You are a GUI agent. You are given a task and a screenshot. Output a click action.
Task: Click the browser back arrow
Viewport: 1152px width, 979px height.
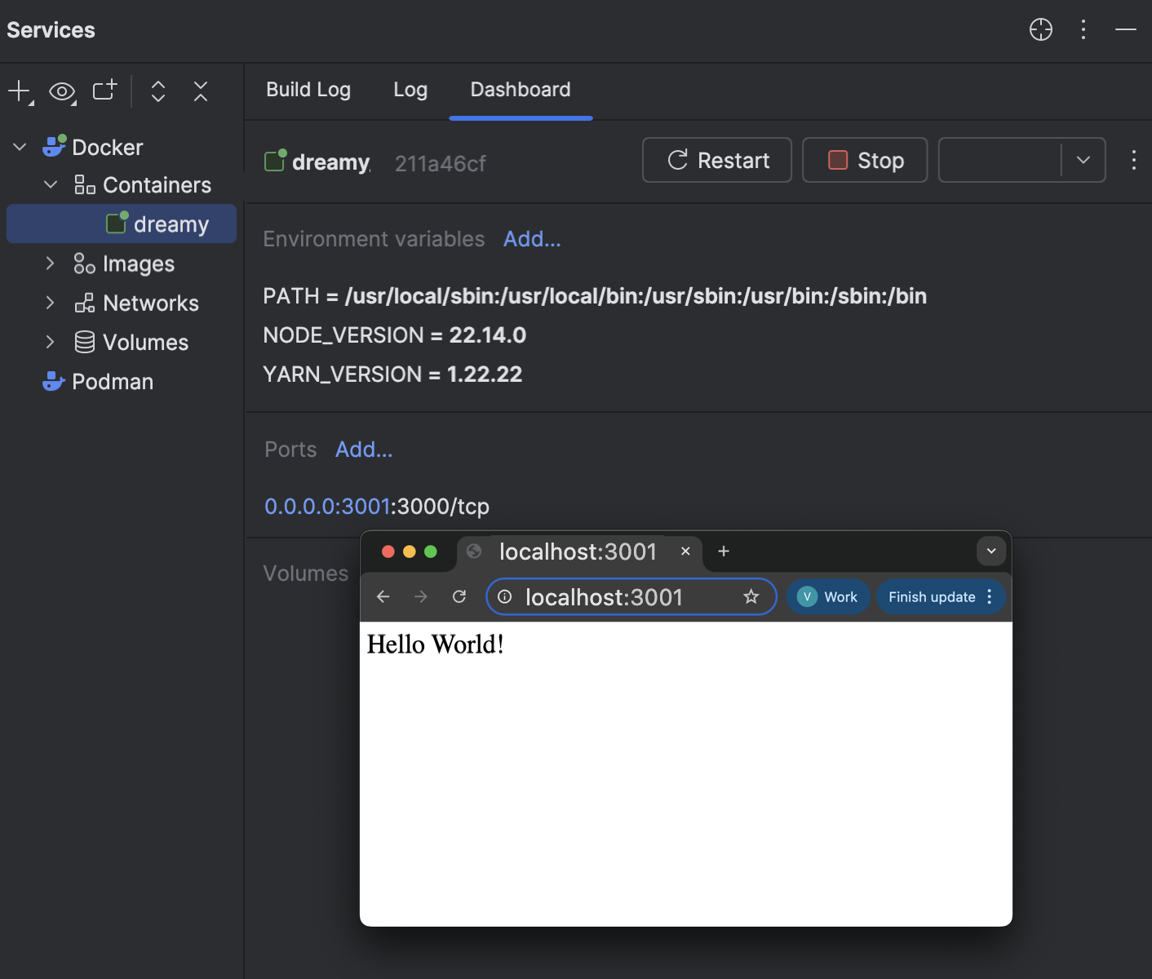[x=383, y=596]
